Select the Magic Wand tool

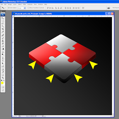[3, 26]
